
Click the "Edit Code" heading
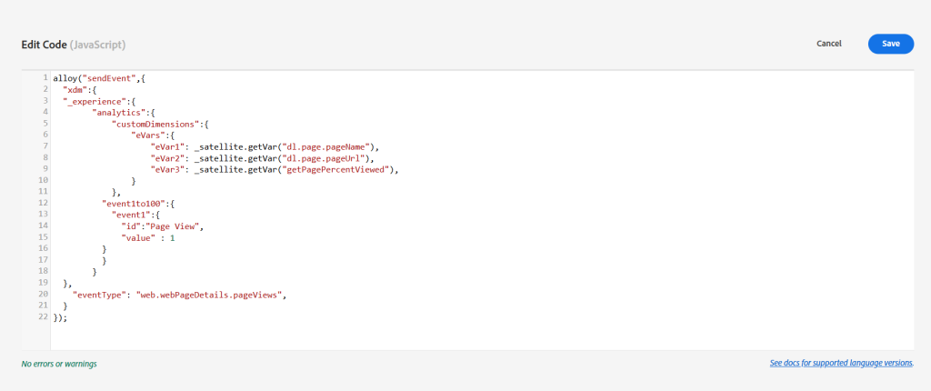48,44
